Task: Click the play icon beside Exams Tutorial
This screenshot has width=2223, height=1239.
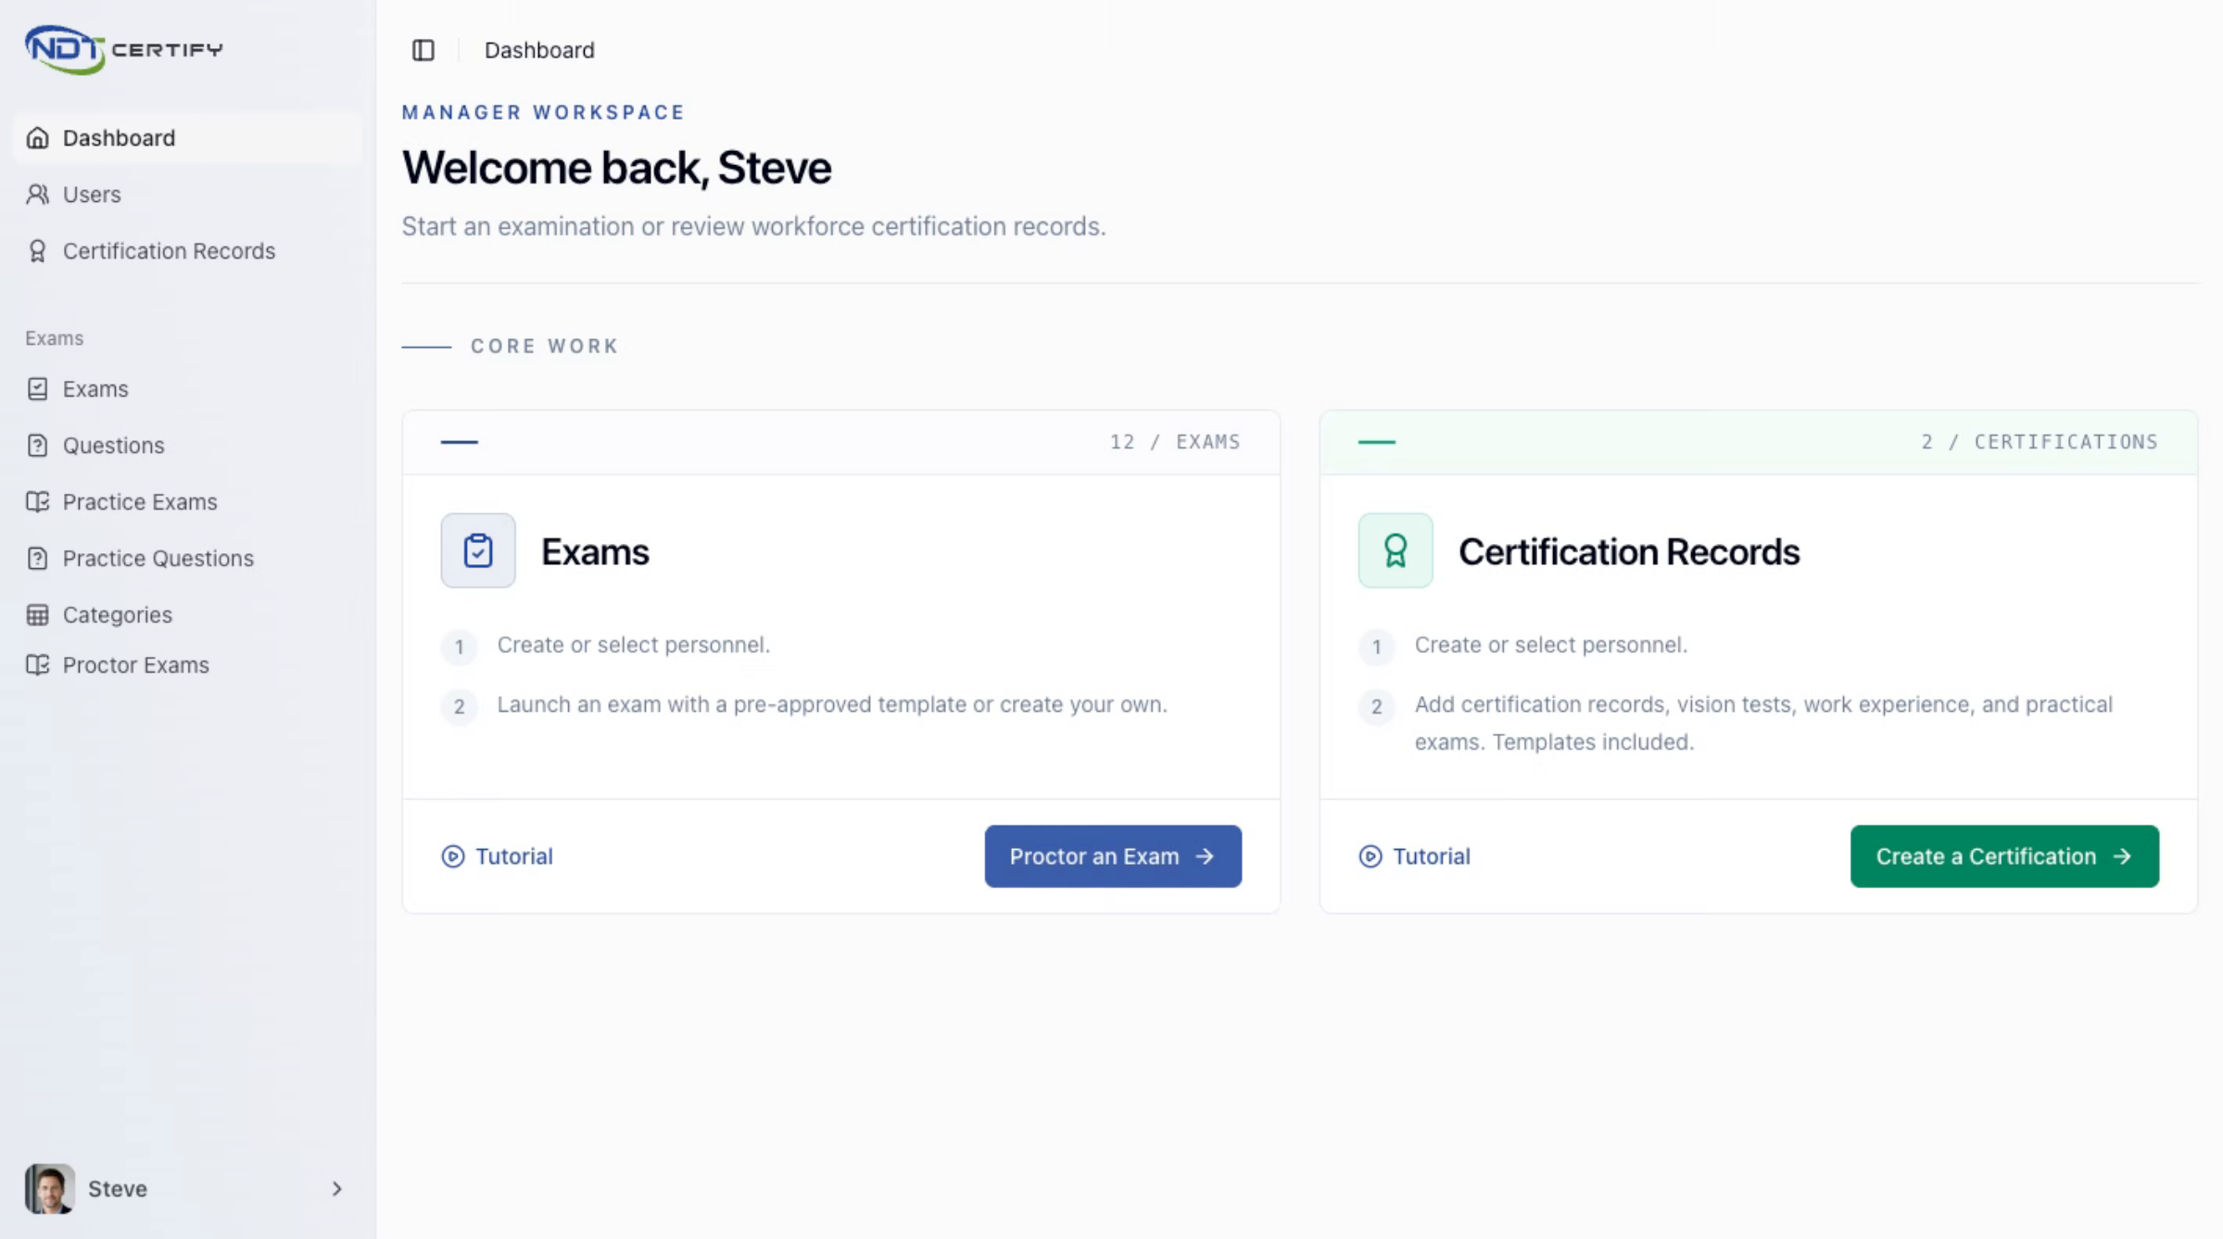Action: point(452,856)
